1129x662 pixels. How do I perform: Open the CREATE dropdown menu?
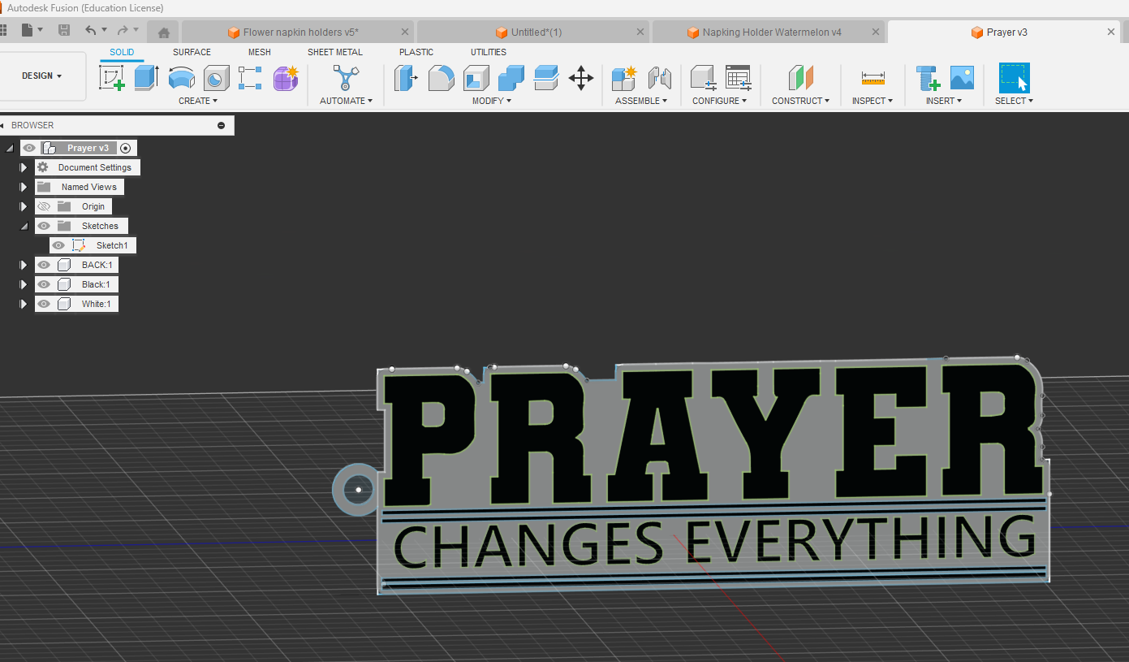tap(198, 101)
